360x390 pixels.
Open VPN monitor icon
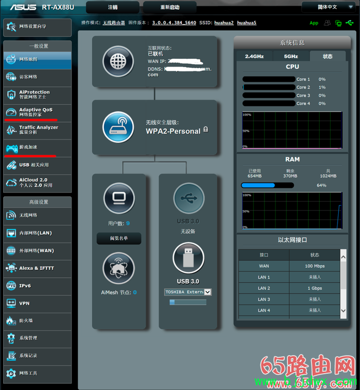click(x=11, y=303)
